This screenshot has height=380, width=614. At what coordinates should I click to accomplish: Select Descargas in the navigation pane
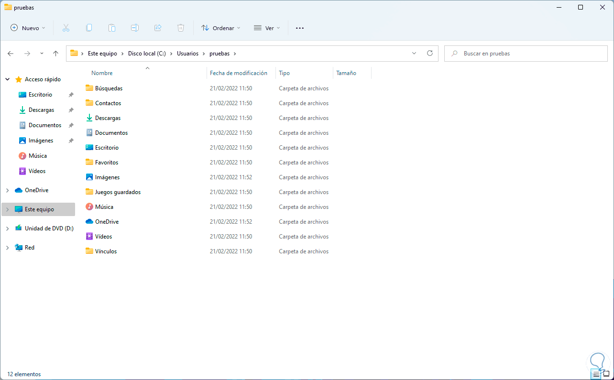(x=41, y=110)
